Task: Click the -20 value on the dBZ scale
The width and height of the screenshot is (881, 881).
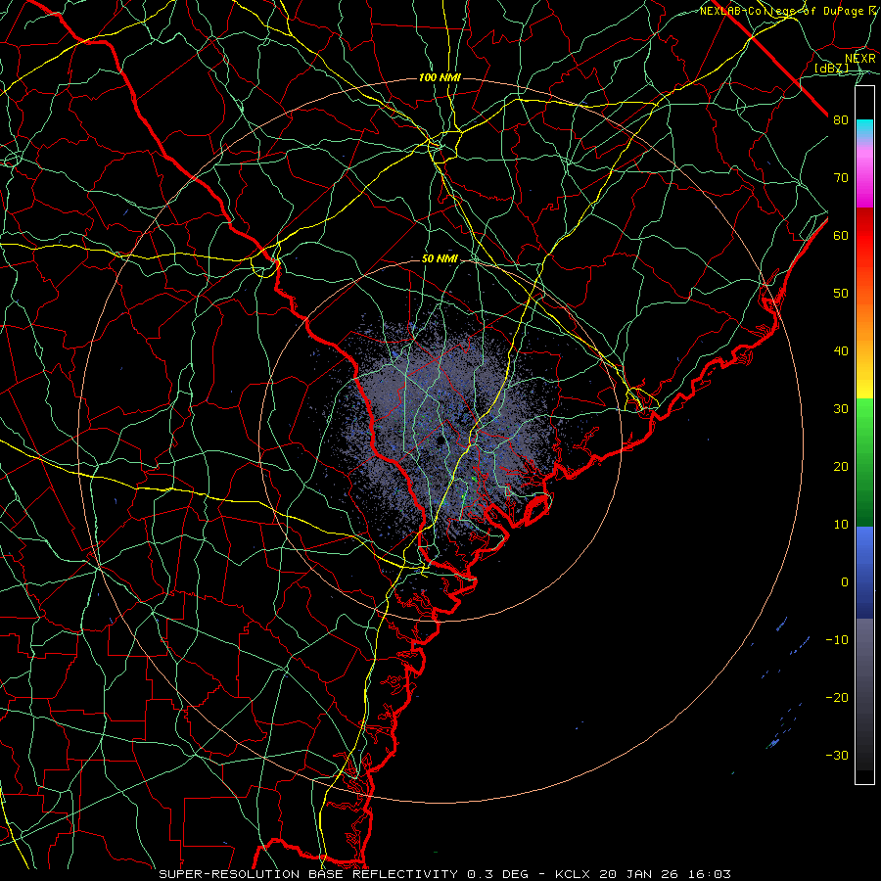Action: pyautogui.click(x=837, y=698)
